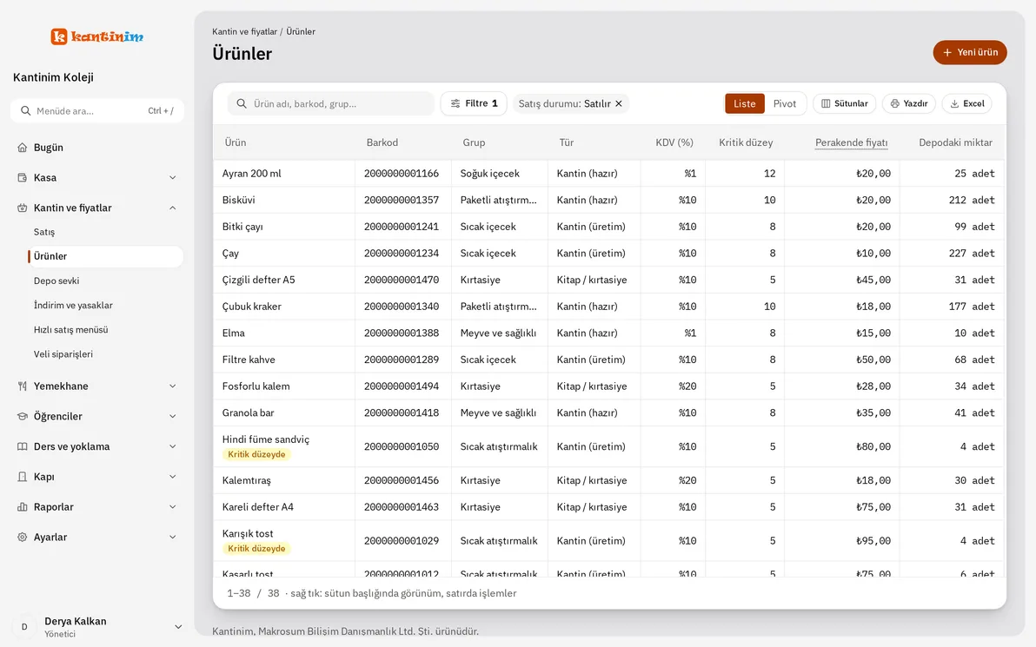
Task: Expand the Ayarlar section
Action: 172,538
